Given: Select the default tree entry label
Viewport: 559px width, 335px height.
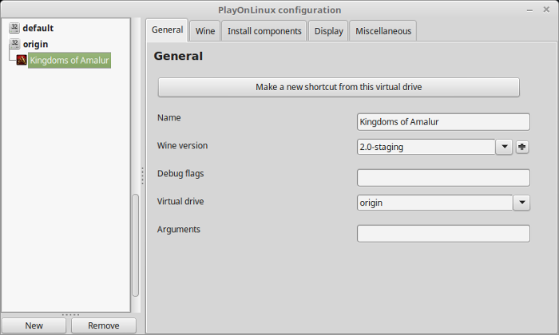Looking at the screenshot, I should point(38,28).
